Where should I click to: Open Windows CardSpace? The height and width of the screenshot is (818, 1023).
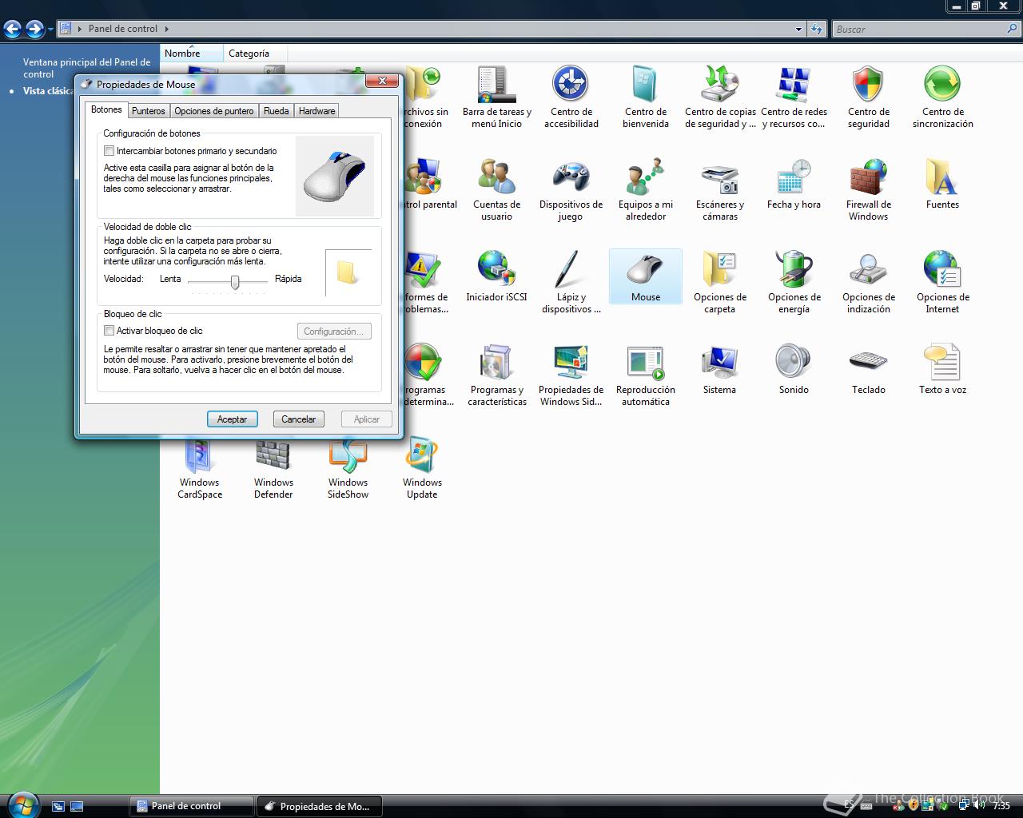point(199,469)
